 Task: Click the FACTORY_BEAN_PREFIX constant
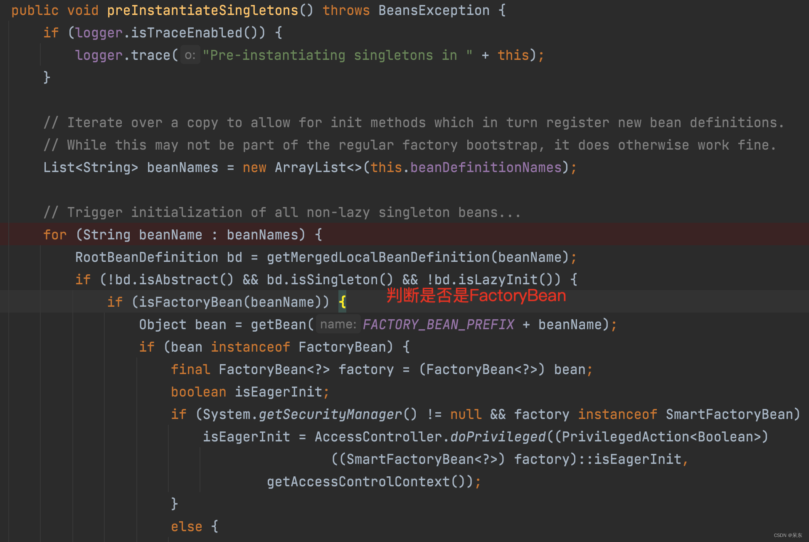click(x=438, y=325)
